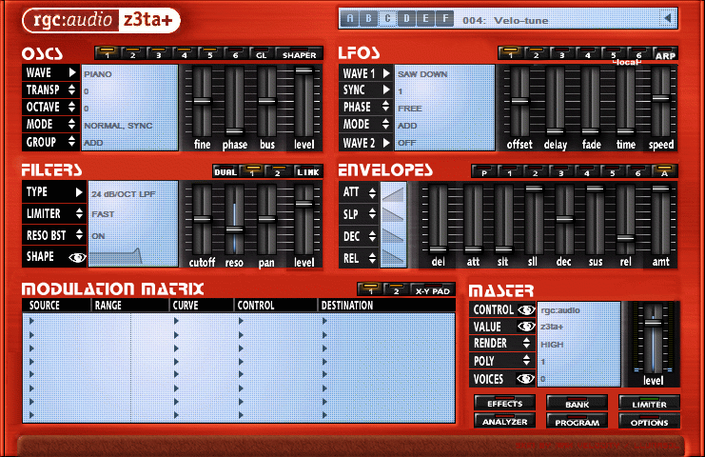The image size is (705, 457).
Task: Open the filter TYPE selector arrow
Action: pyautogui.click(x=79, y=192)
